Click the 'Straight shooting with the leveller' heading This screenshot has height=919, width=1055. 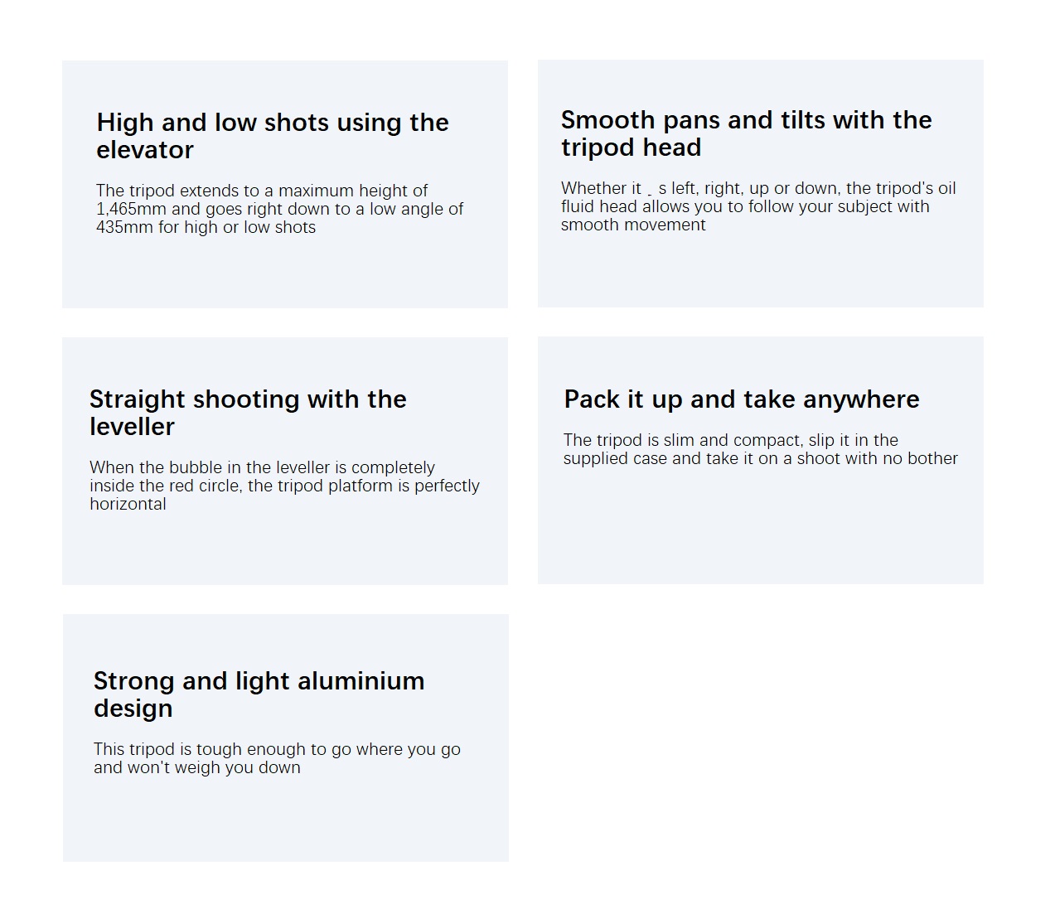(248, 413)
